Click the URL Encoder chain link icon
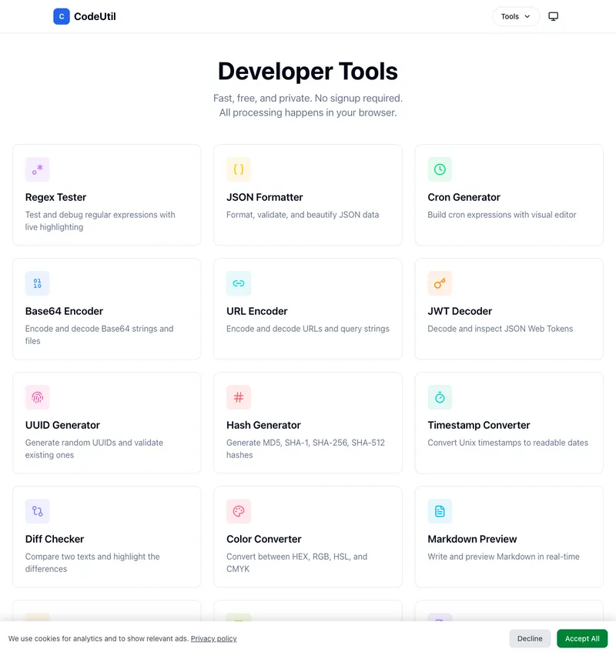This screenshot has height=656, width=616. click(239, 283)
